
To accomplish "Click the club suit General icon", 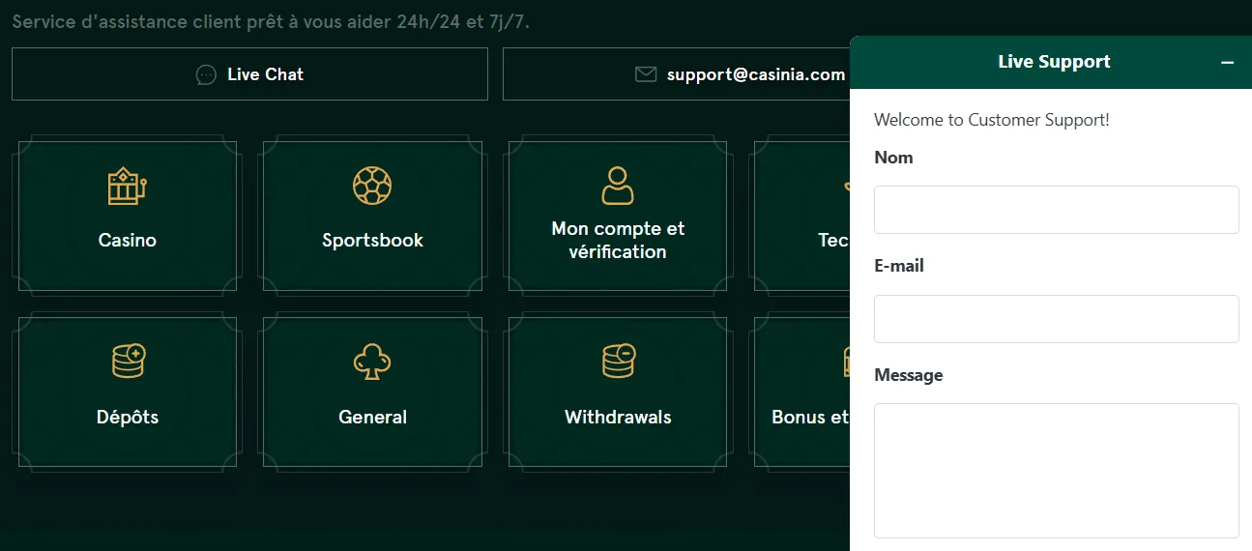I will 372,362.
